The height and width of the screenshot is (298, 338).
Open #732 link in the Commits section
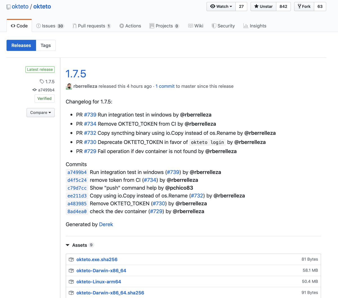(x=197, y=195)
